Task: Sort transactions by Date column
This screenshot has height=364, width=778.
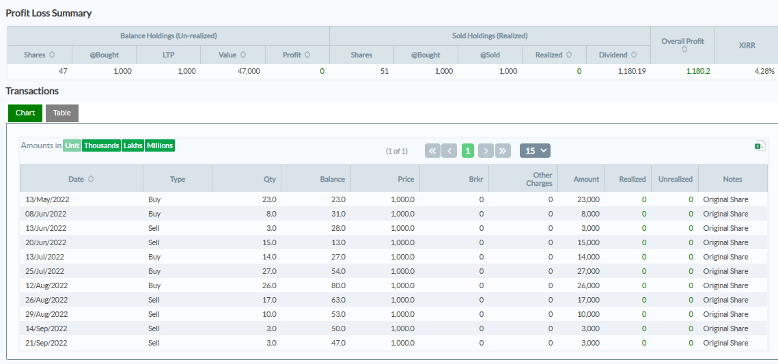Action: coord(91,179)
